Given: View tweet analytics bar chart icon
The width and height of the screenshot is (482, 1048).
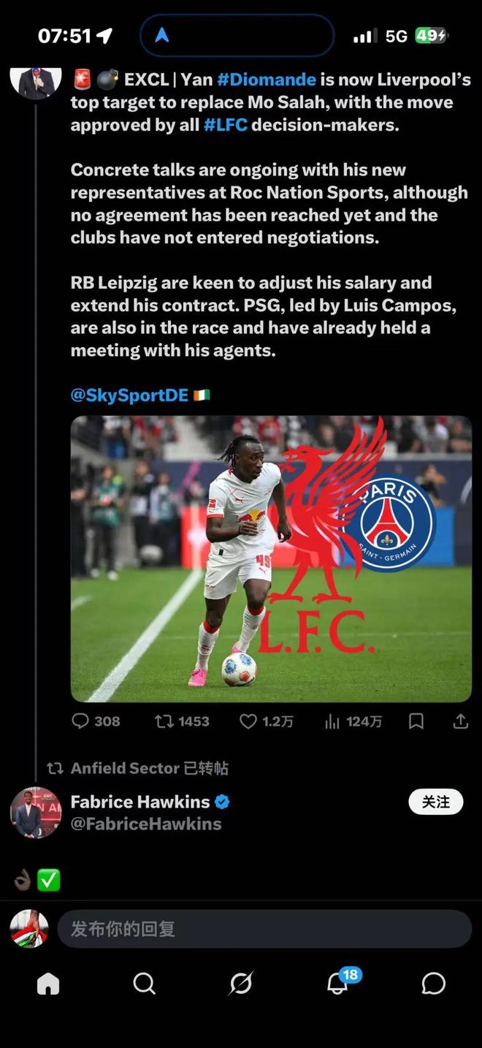Looking at the screenshot, I should pyautogui.click(x=332, y=721).
